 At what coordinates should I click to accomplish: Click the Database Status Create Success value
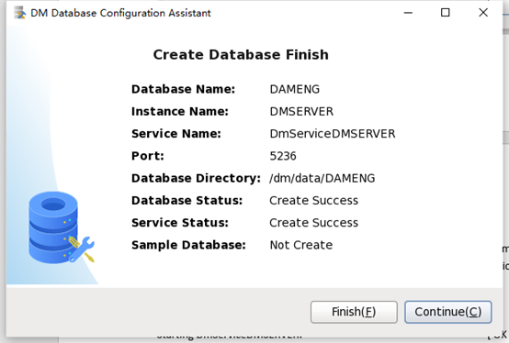coord(314,201)
